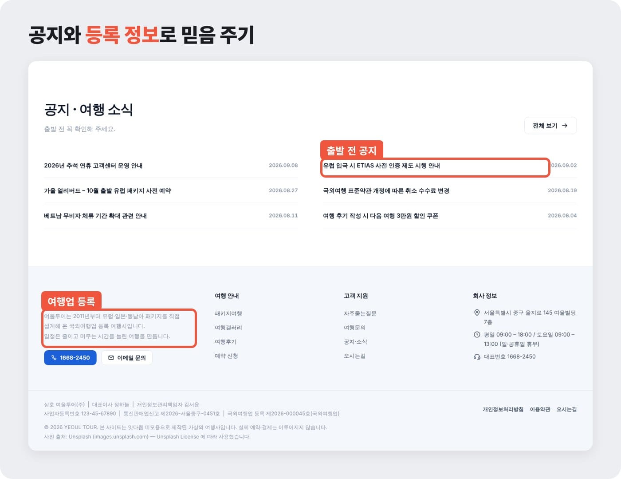Go to 여행후기 footer link
Viewport: 621px width, 479px height.
tap(226, 342)
